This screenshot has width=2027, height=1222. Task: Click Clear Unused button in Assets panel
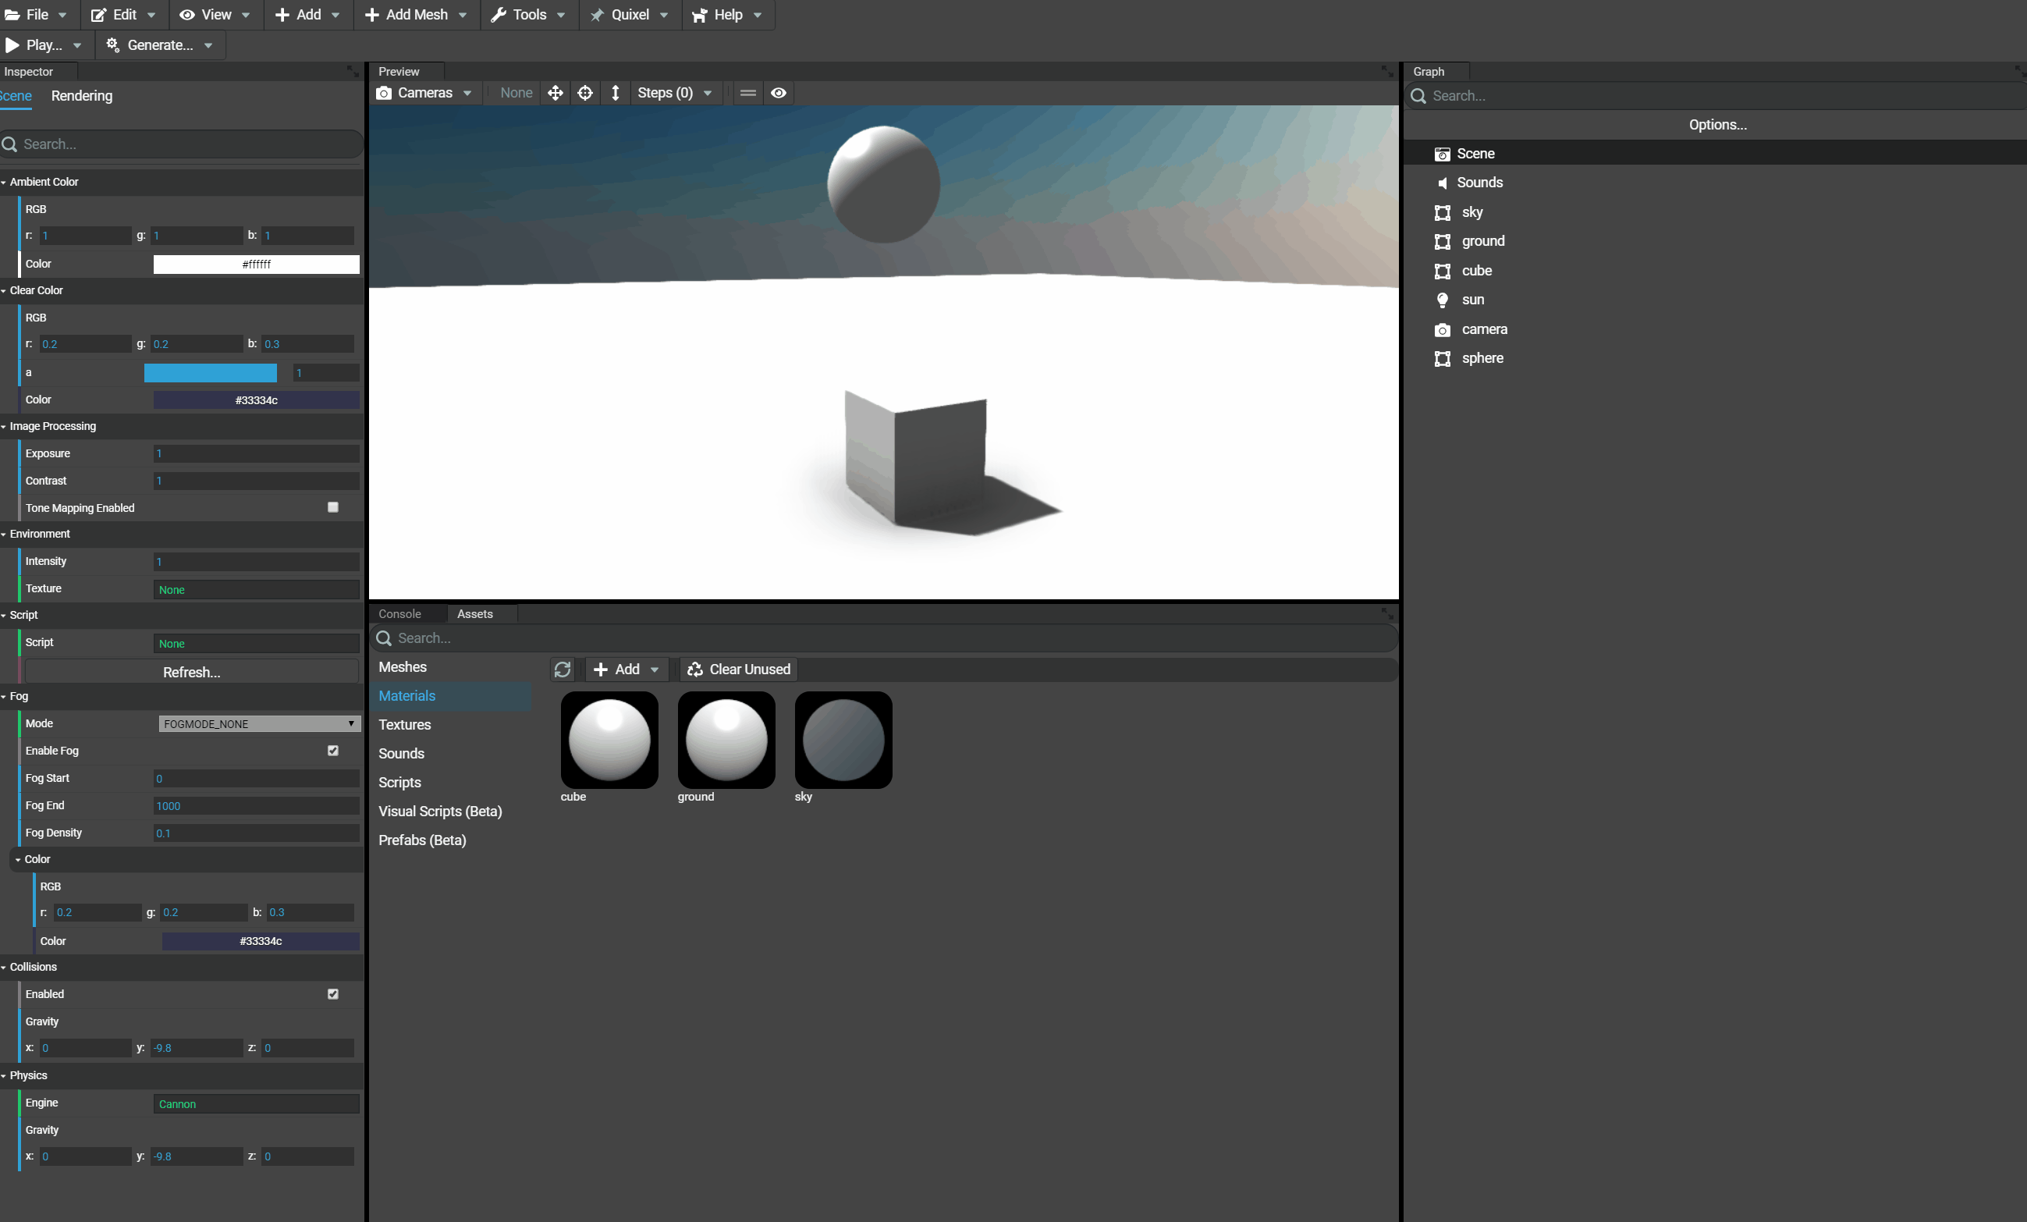pos(738,667)
